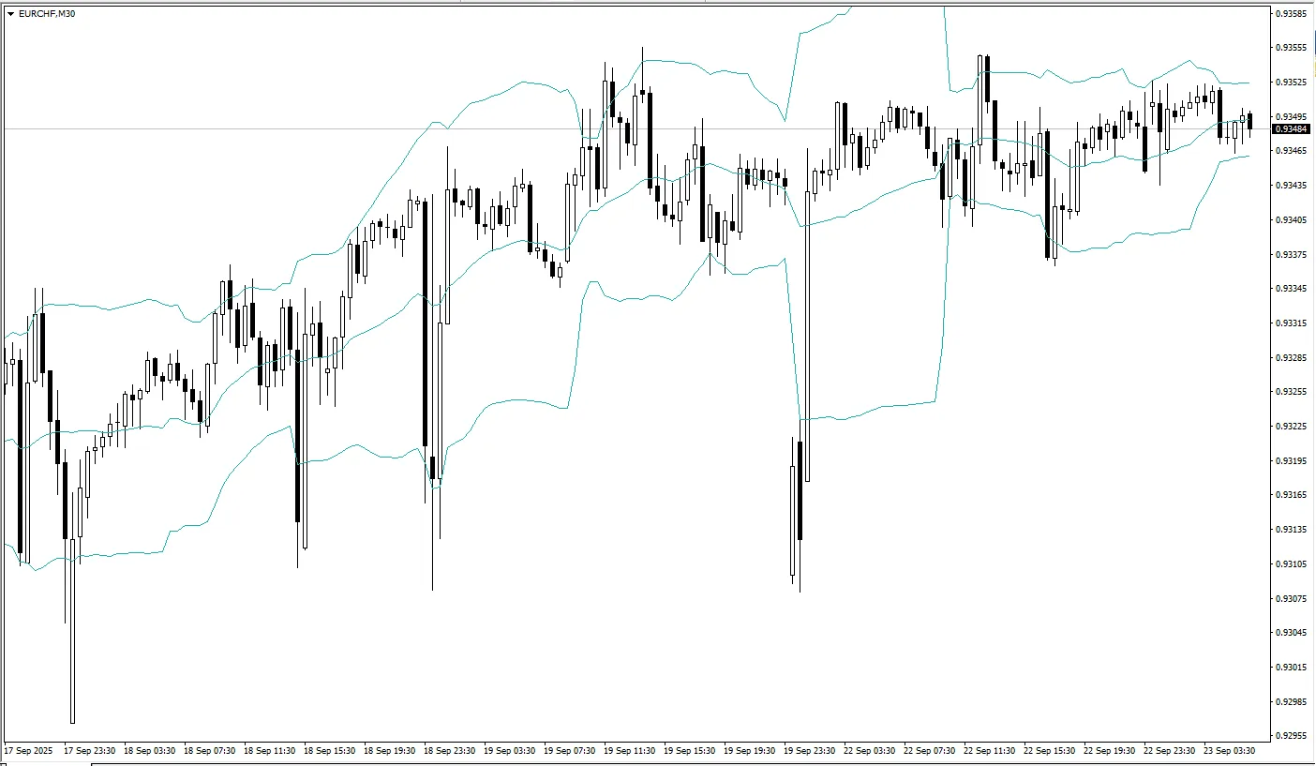Viewport: 1316px width, 766px height.
Task: Click the small triangle beside EURCHF,M30
Action: (x=10, y=13)
